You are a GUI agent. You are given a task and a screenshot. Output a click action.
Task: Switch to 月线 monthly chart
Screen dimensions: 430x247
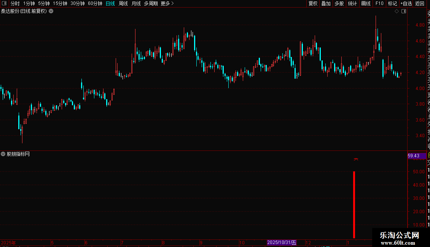coord(136,3)
